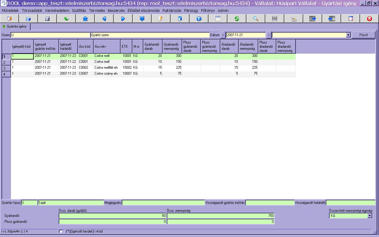Click the blue info circle toolbar icon

pyautogui.click(x=199, y=19)
